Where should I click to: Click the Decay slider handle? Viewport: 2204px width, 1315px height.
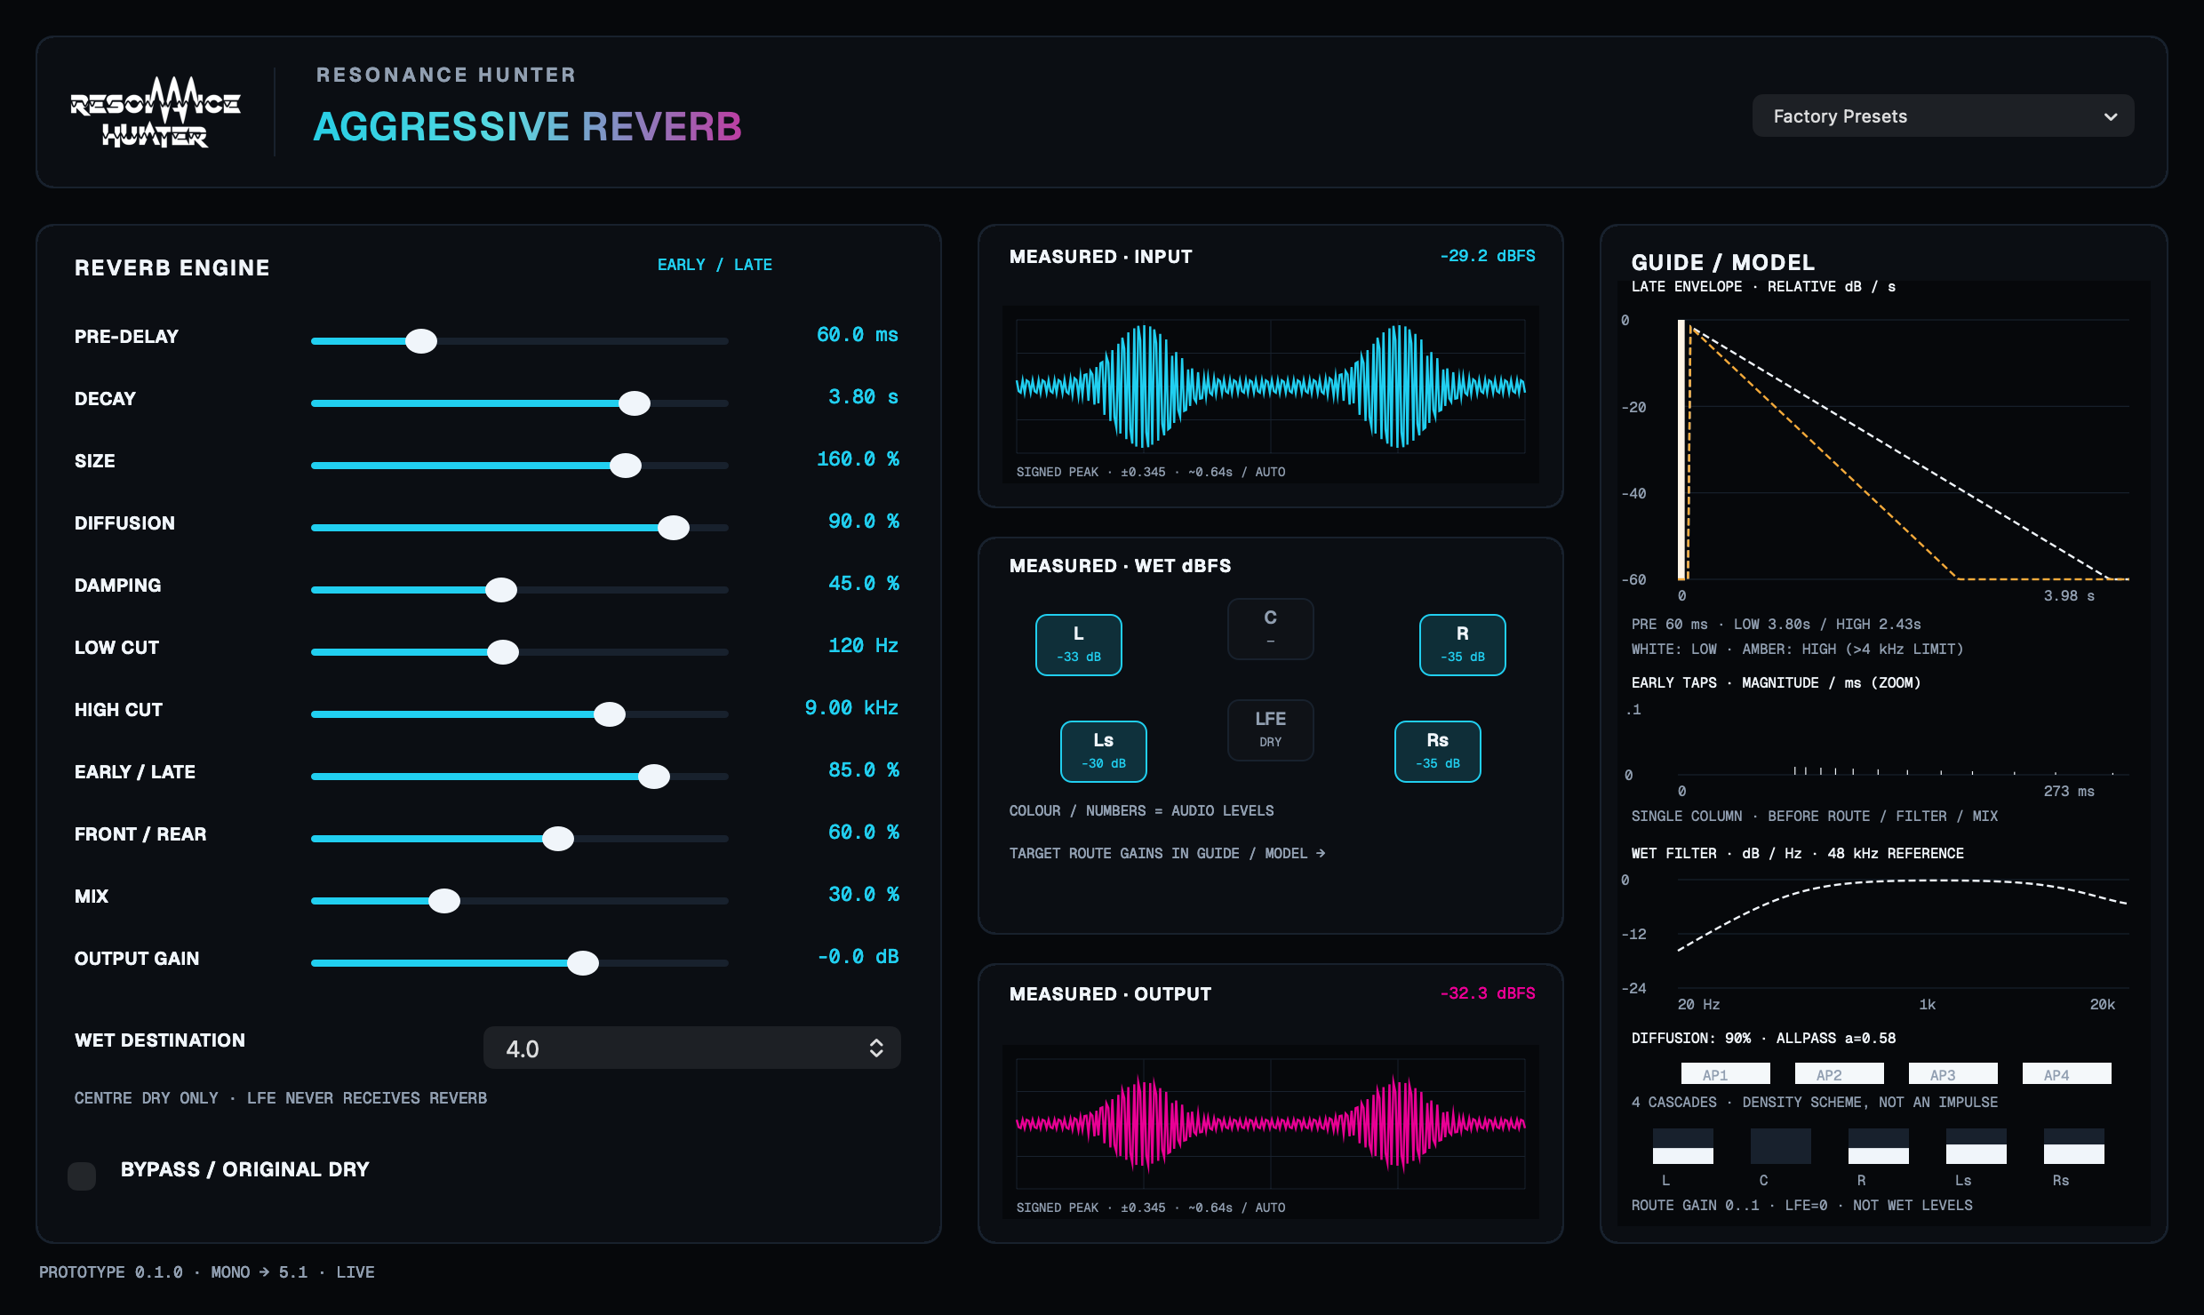click(x=635, y=403)
